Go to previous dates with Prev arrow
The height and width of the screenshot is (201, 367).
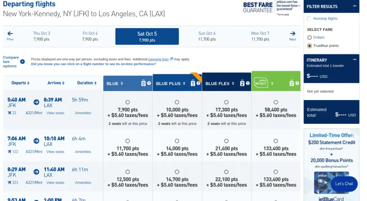(10, 36)
